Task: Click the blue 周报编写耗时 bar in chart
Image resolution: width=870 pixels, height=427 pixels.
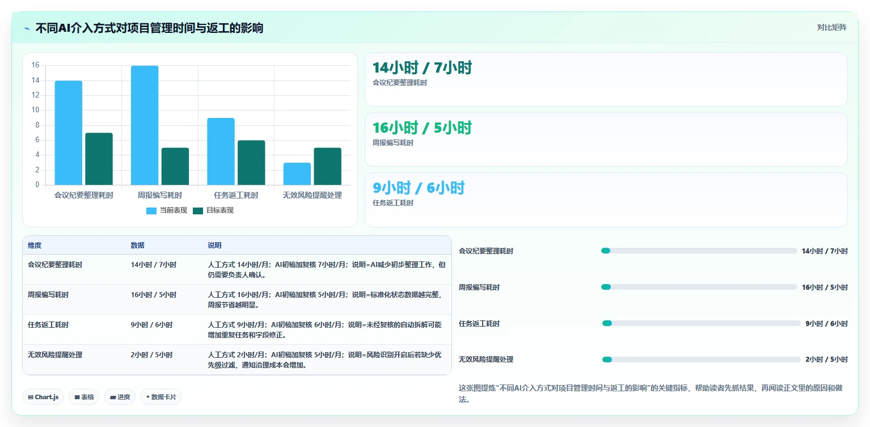Action: click(x=145, y=125)
